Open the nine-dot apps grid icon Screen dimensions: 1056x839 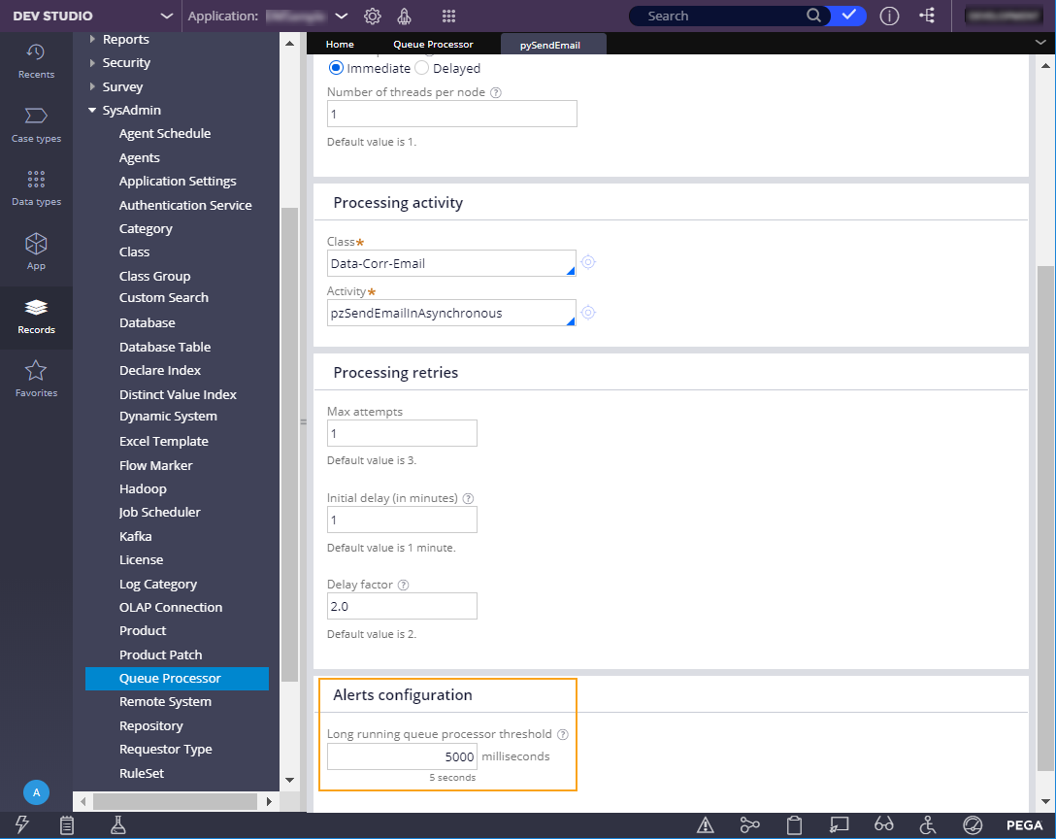click(x=448, y=17)
